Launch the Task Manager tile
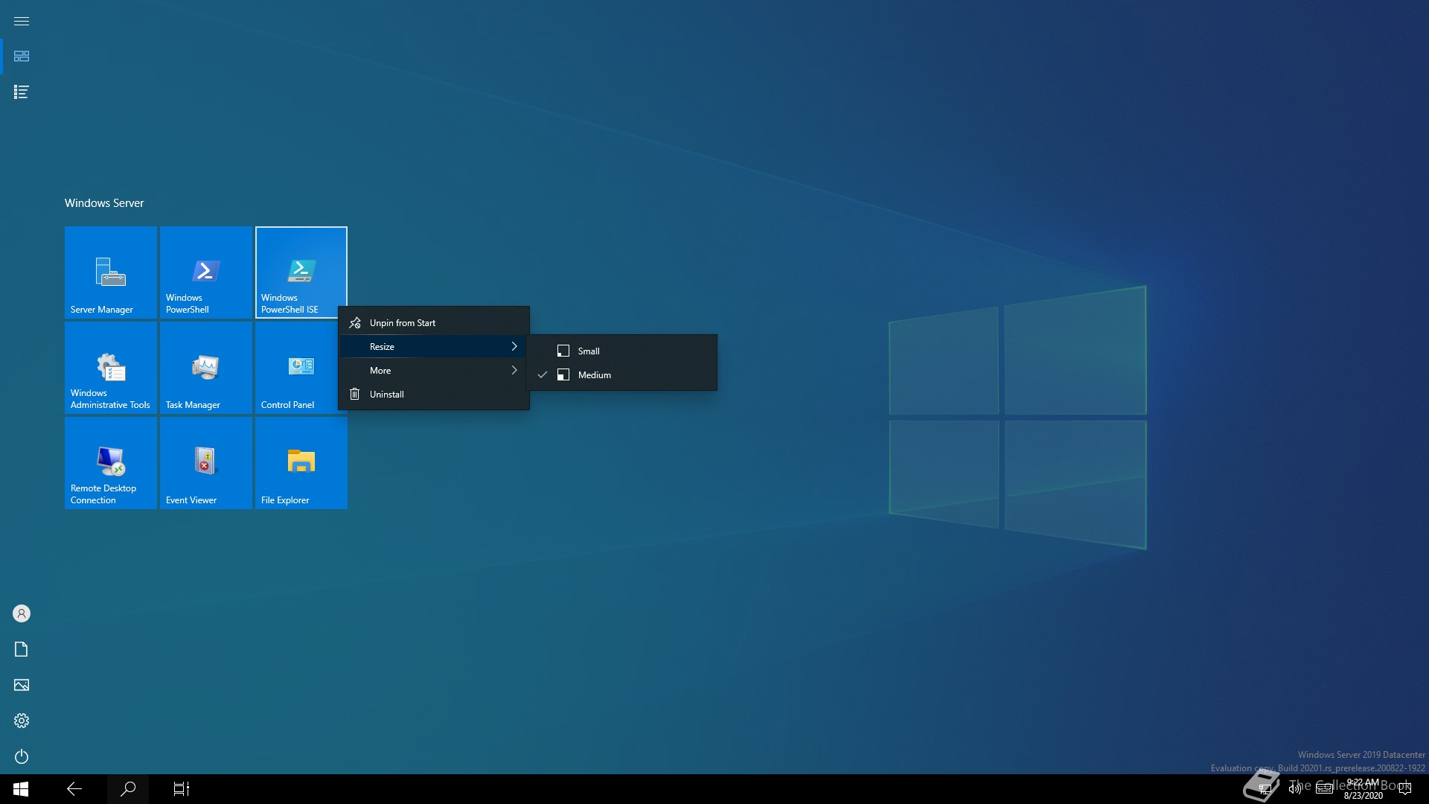 click(205, 368)
